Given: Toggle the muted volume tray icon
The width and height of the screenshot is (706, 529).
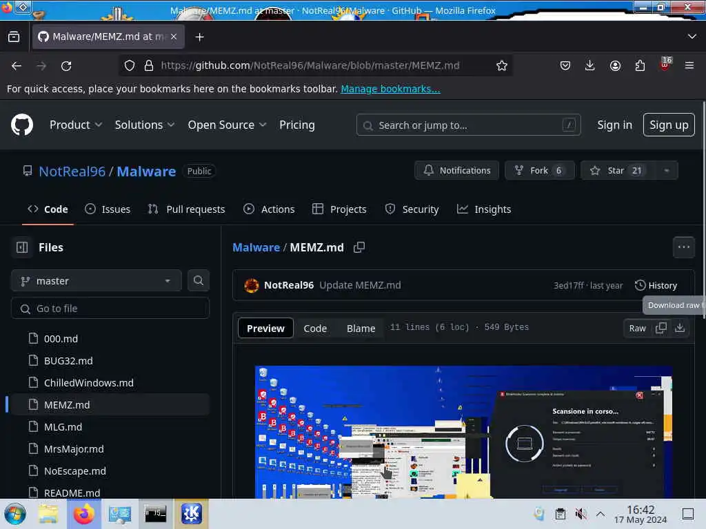Looking at the screenshot, I should coord(581,514).
